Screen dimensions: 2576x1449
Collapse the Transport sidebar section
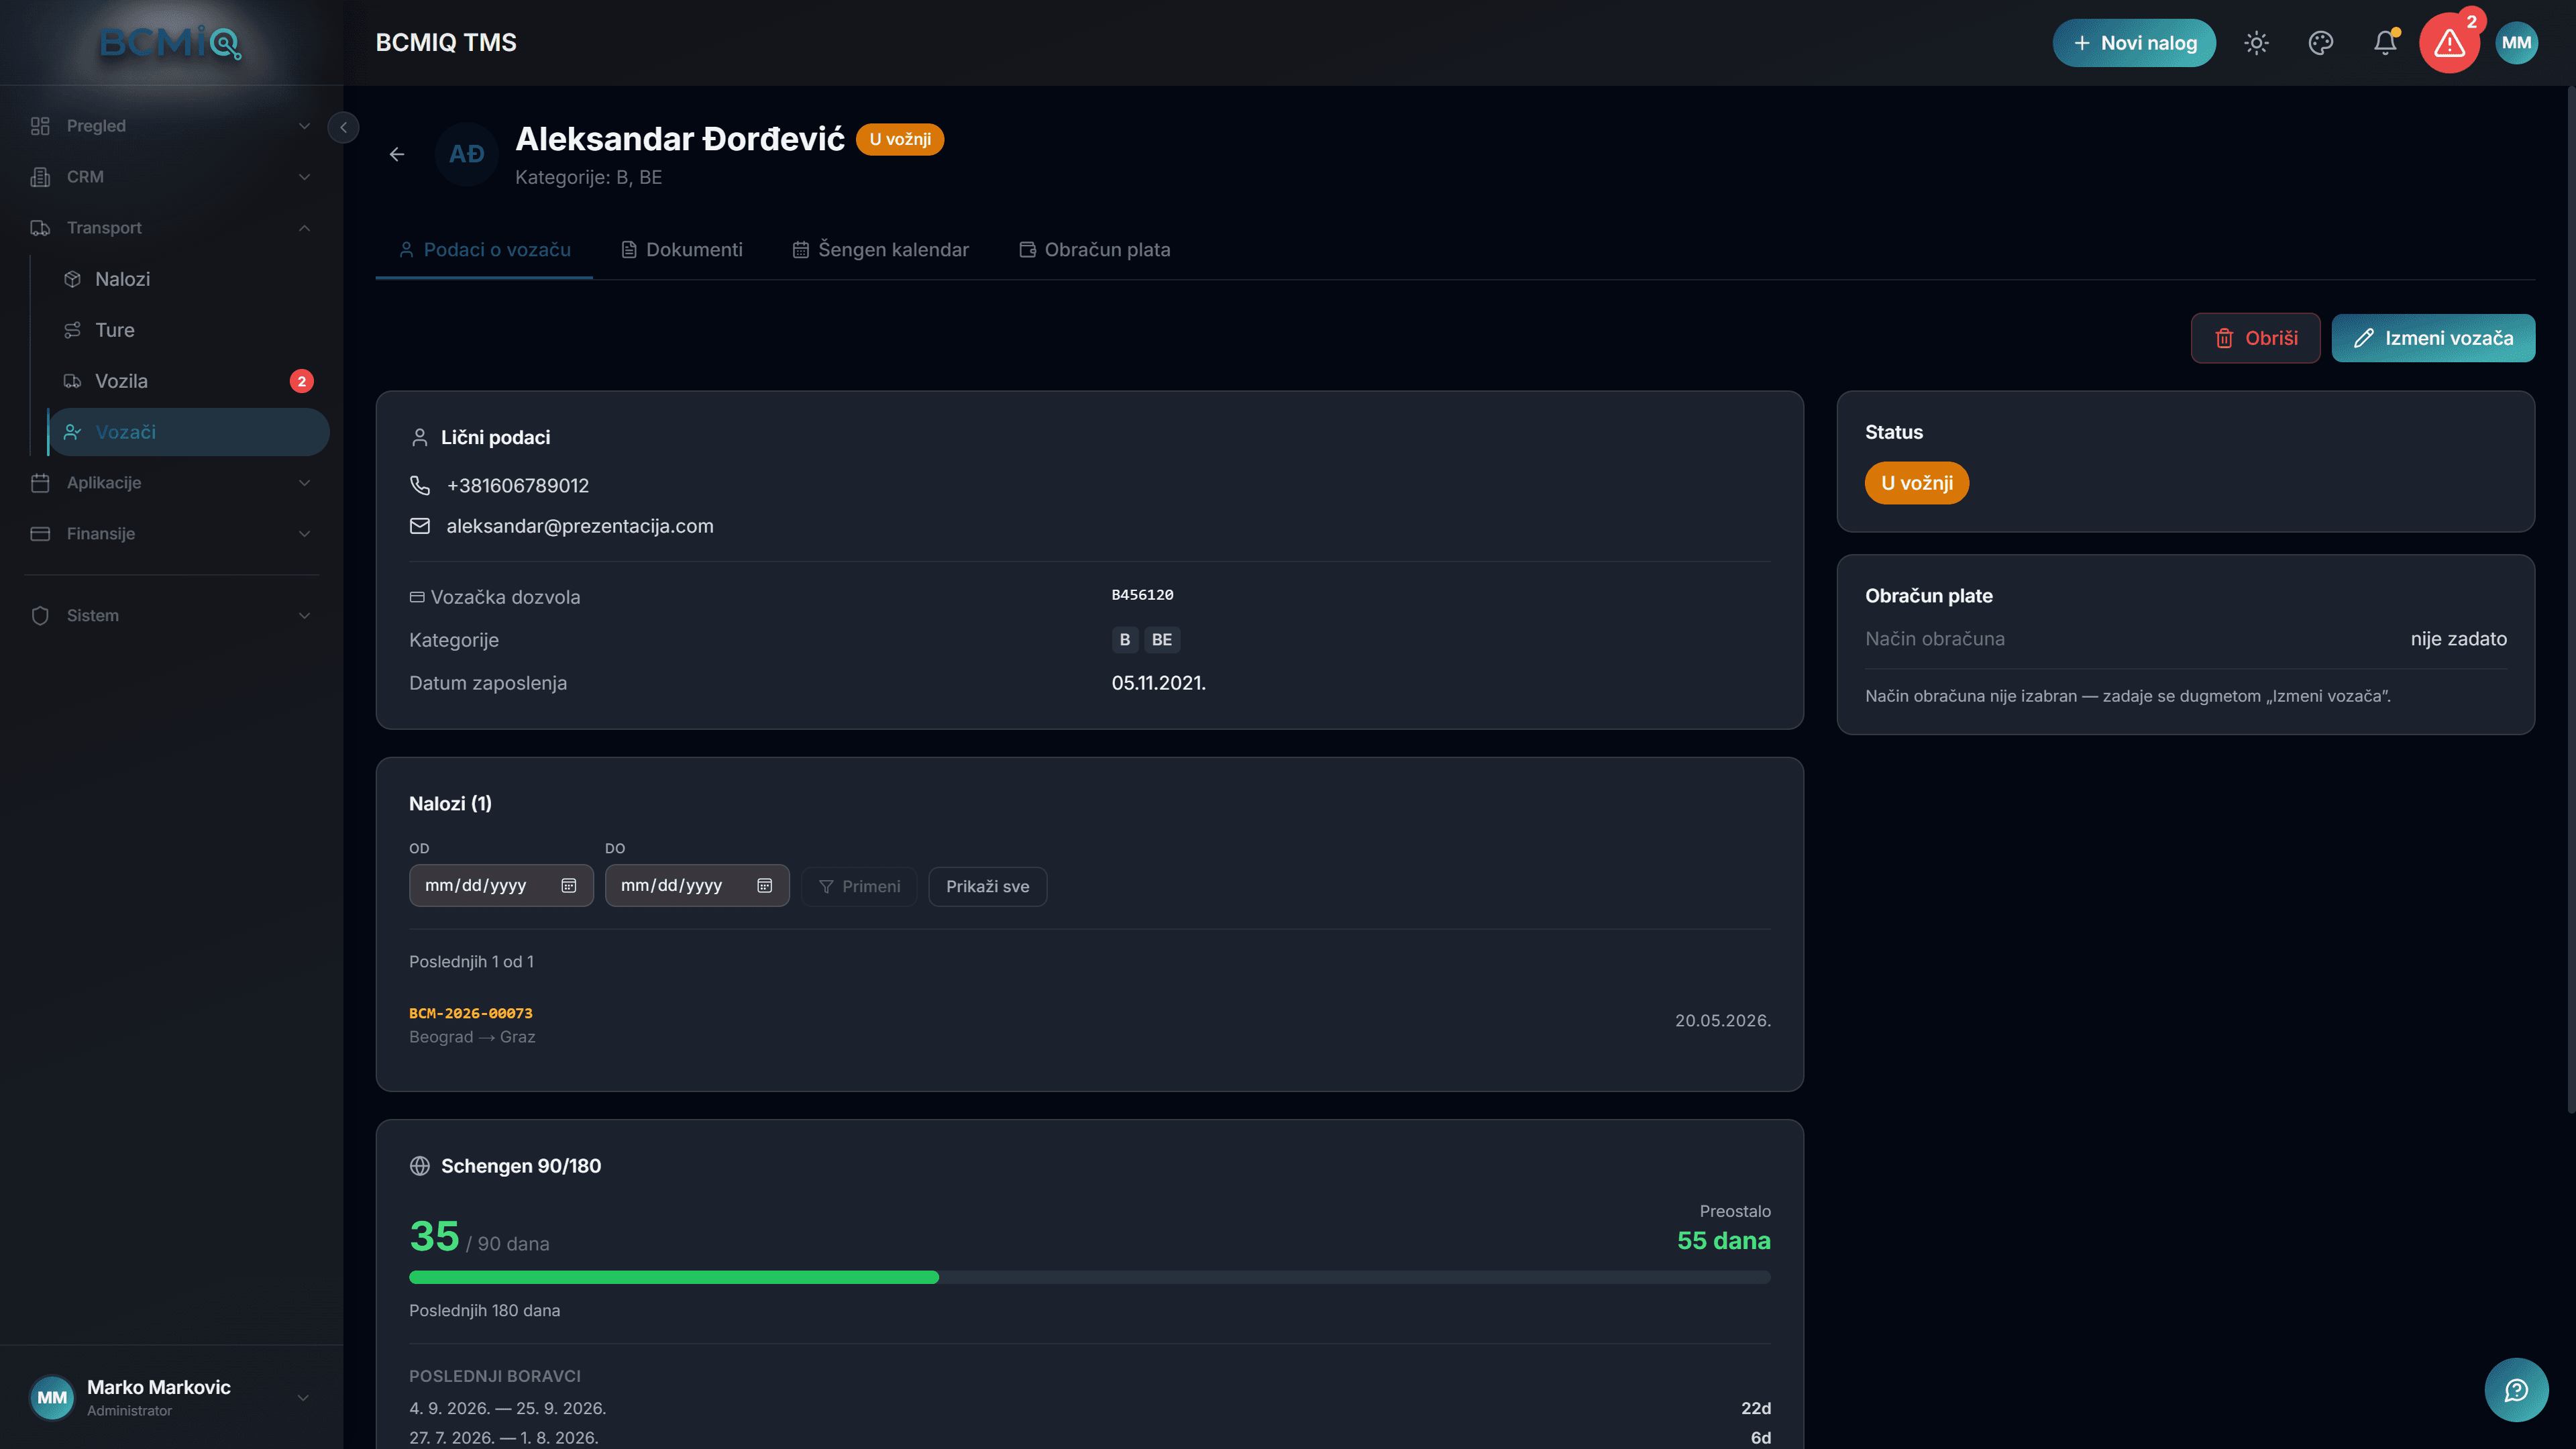pos(171,228)
